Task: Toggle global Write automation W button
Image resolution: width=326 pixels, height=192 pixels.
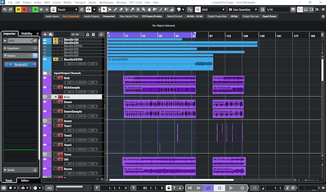Action: click(x=41, y=10)
